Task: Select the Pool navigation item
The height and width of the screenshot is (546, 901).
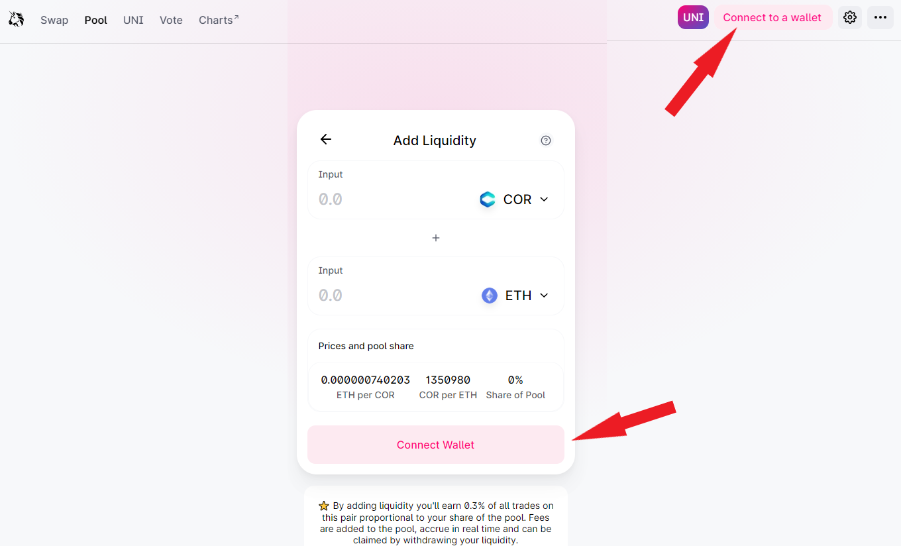Action: tap(95, 20)
